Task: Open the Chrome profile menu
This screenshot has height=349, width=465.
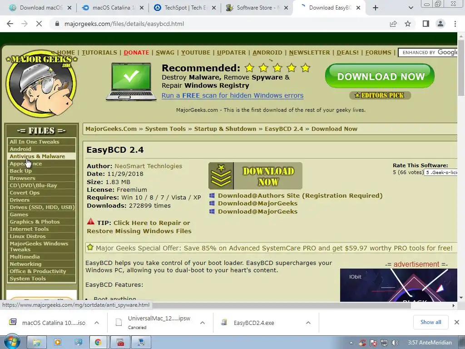Action: click(x=440, y=24)
